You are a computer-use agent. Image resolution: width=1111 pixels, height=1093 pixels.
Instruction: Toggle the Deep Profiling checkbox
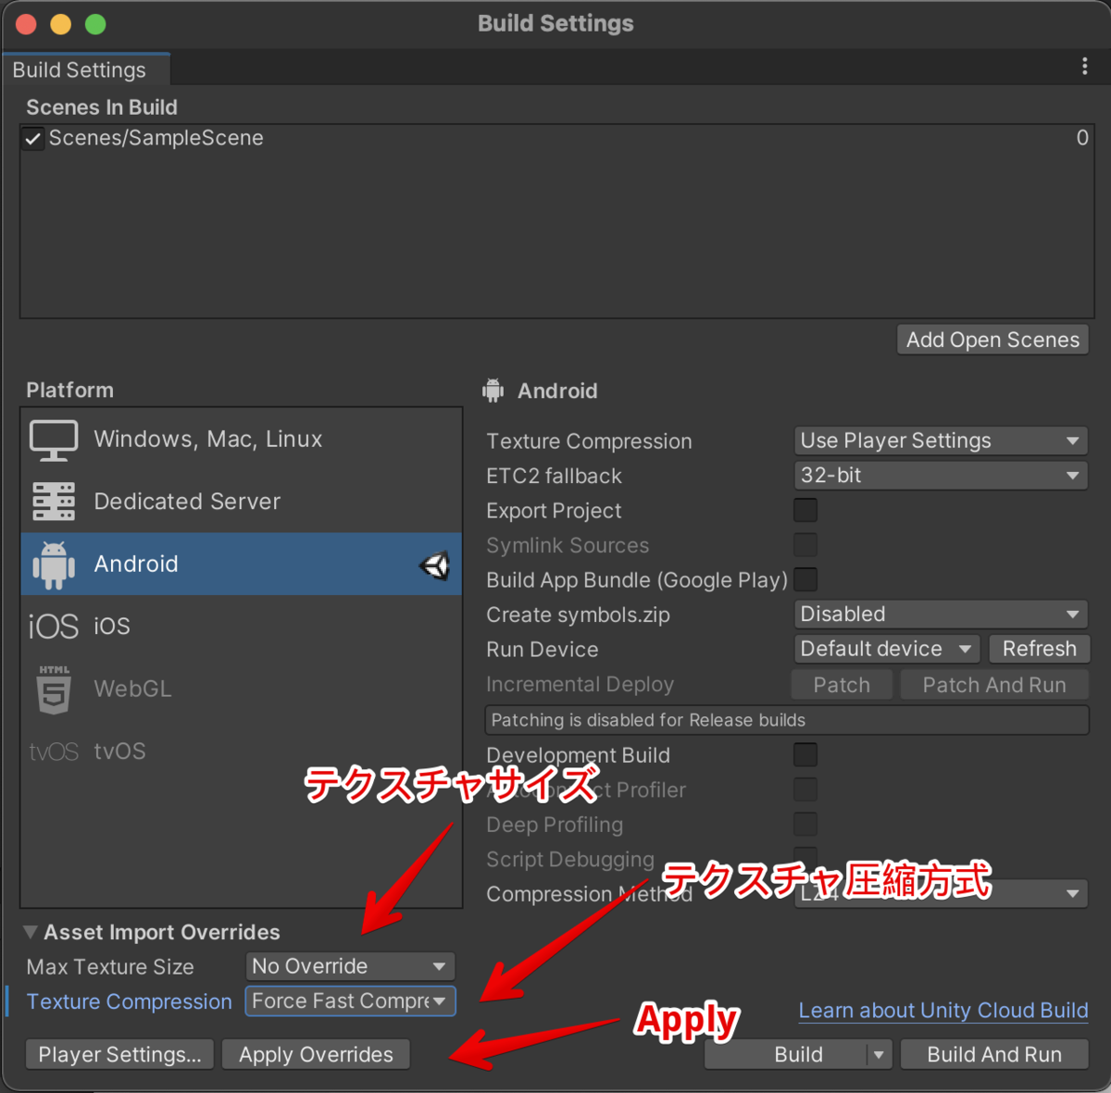click(x=805, y=825)
